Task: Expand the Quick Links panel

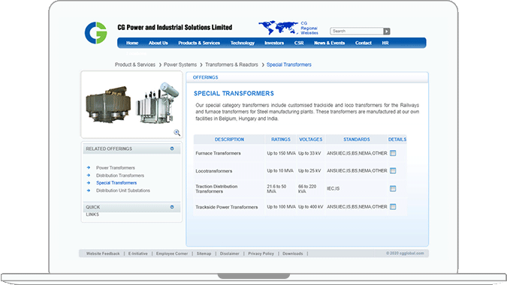Action: (x=172, y=207)
